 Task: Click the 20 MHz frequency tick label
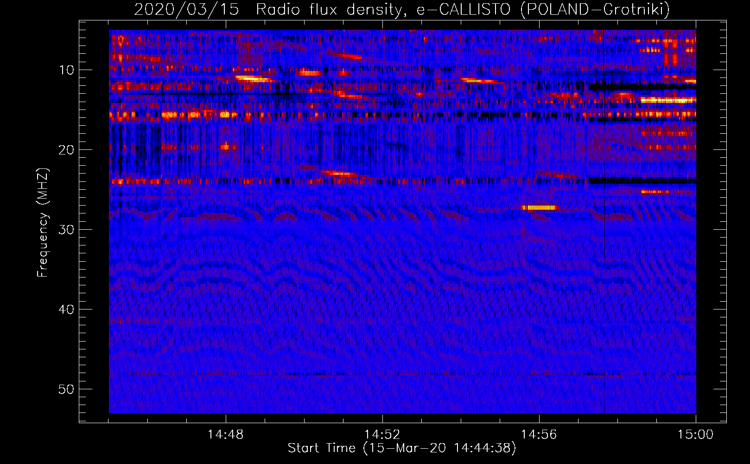coord(67,150)
